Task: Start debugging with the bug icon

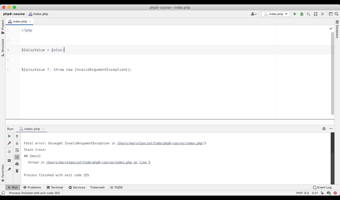Action: 302,14
